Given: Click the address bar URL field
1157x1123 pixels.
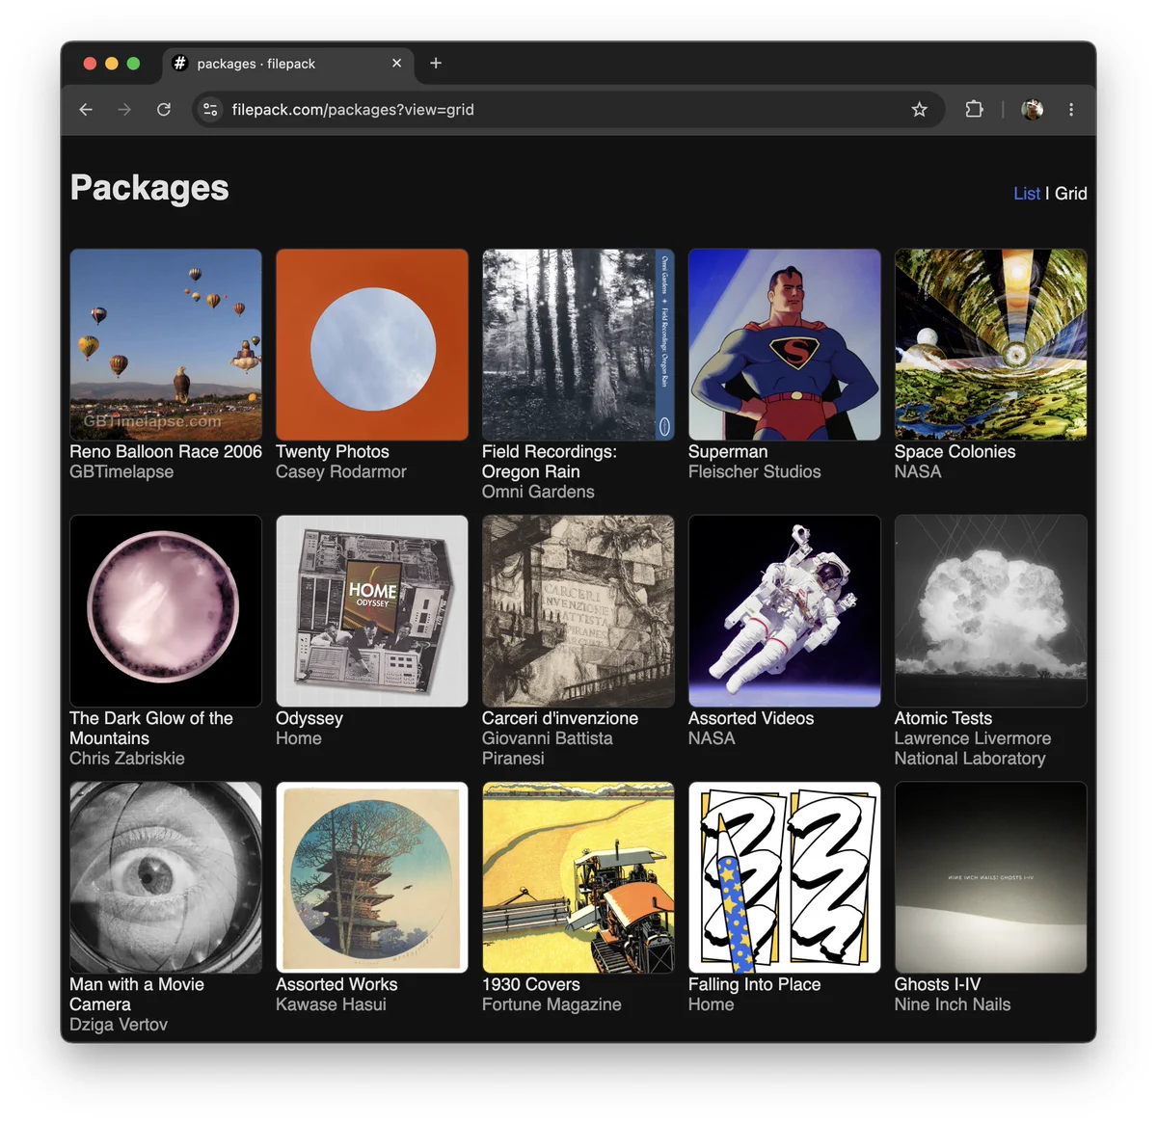Looking at the screenshot, I should (569, 110).
